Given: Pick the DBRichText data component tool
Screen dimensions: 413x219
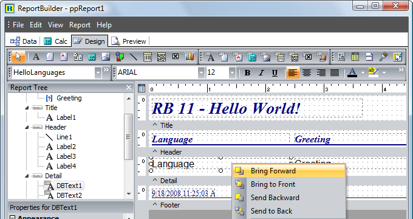Looking at the screenshot, I should point(238,57).
